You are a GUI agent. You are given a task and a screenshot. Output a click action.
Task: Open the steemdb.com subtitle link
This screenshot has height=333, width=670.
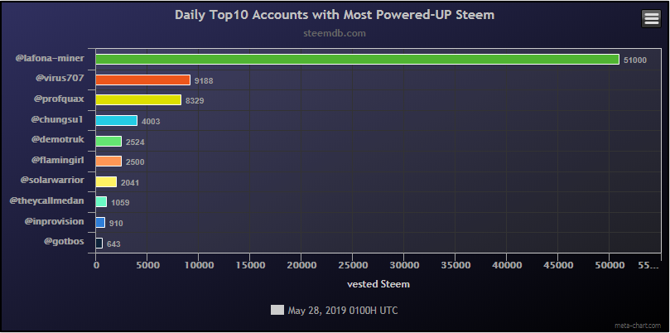(x=335, y=34)
